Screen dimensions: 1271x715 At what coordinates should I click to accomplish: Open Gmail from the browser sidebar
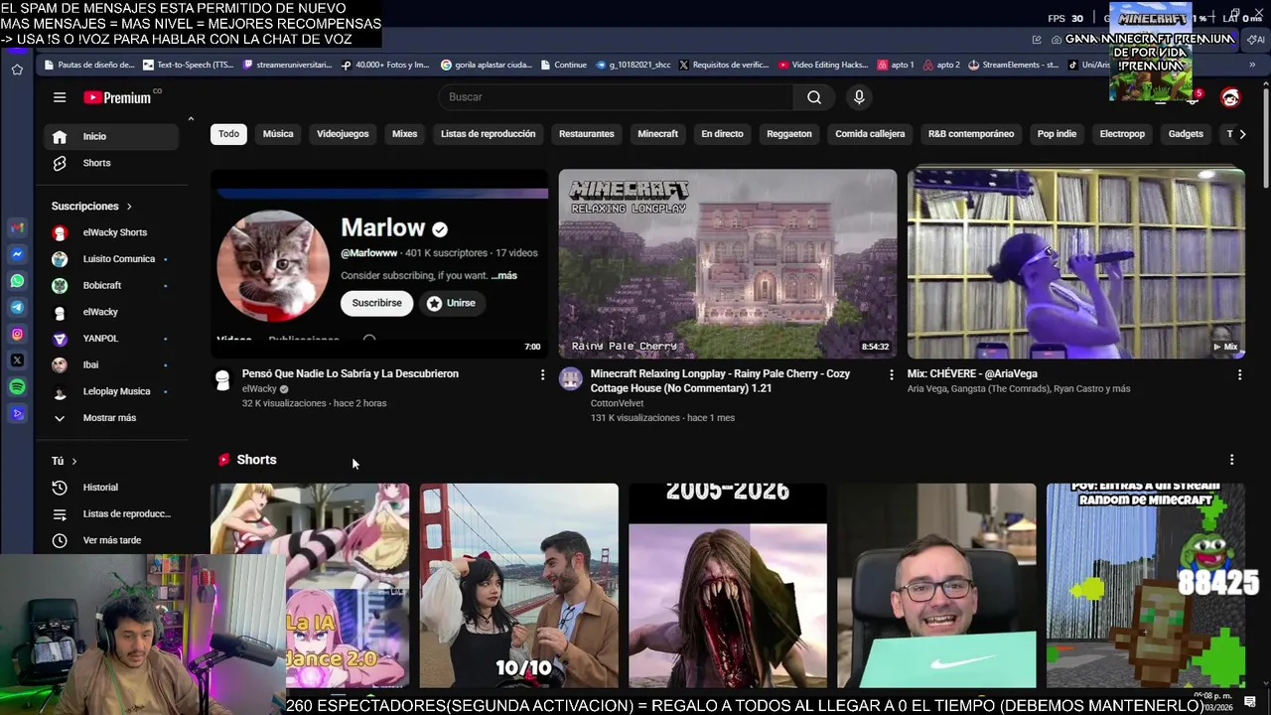17,228
